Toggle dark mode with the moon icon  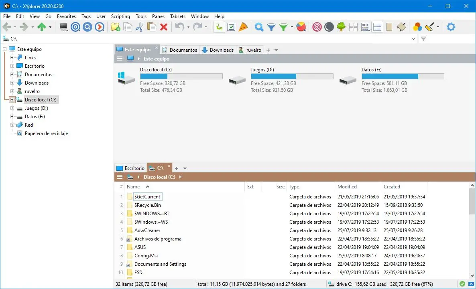coord(329,27)
